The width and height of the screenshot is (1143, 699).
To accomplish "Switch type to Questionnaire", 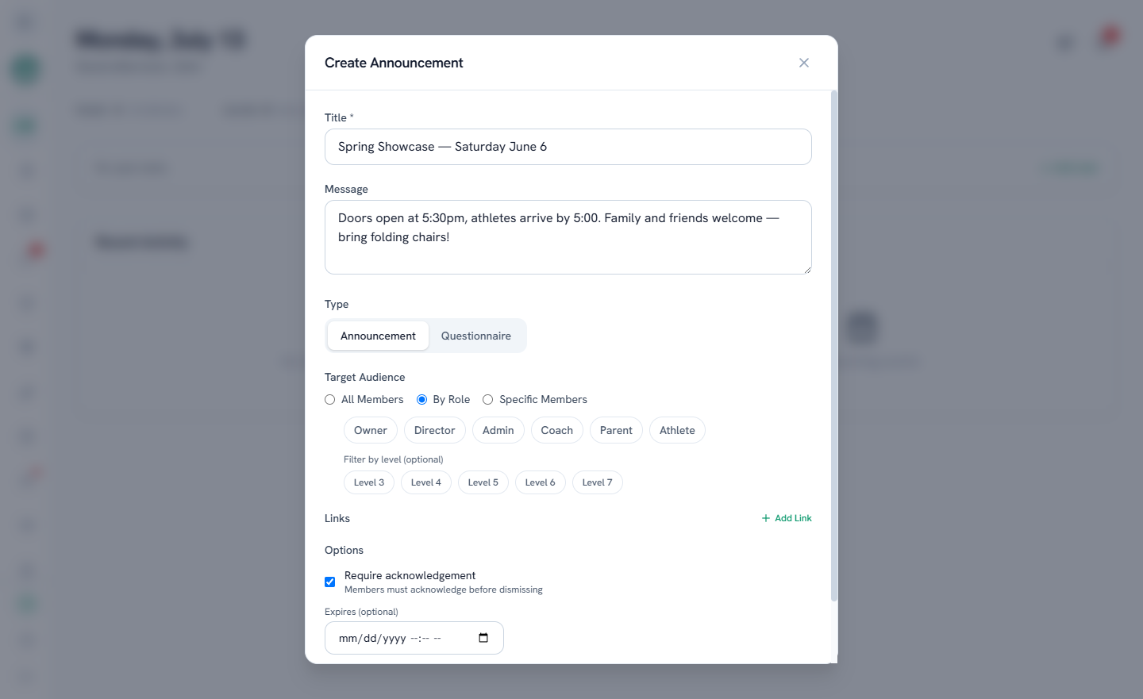I will tap(476, 336).
